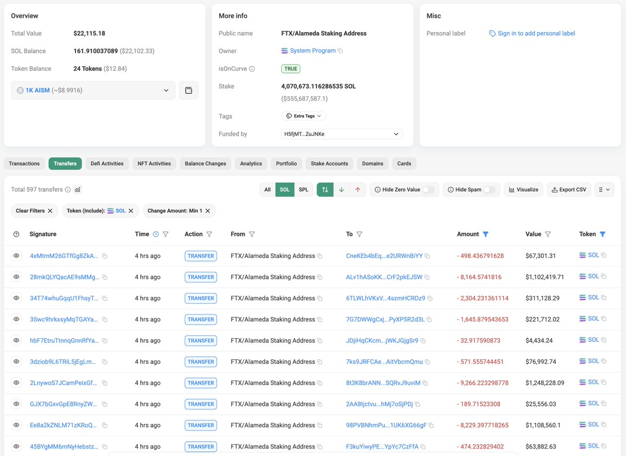626x456 pixels.
Task: Click the clock icon in Time column
Action: click(x=155, y=235)
